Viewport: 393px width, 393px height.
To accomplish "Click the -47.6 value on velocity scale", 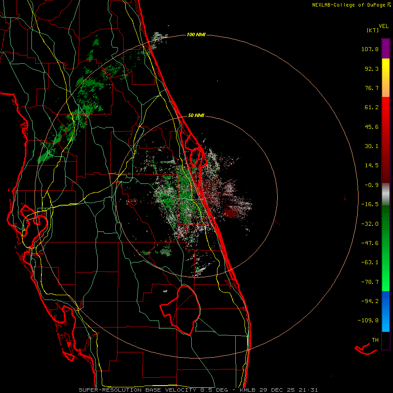I will point(370,243).
